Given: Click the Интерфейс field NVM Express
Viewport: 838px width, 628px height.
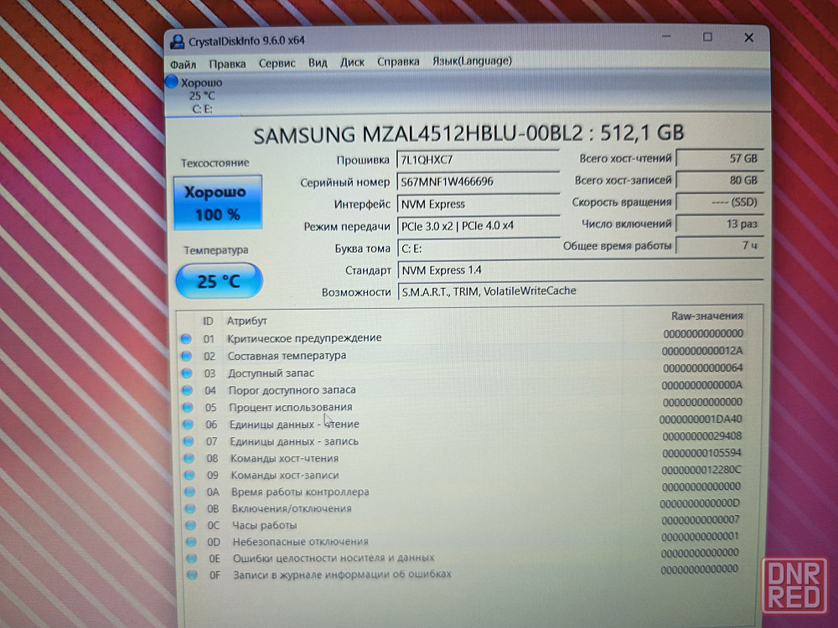Looking at the screenshot, I should [x=478, y=204].
